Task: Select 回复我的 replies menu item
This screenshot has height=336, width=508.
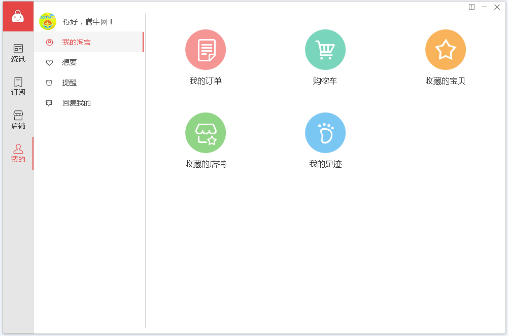Action: [77, 103]
